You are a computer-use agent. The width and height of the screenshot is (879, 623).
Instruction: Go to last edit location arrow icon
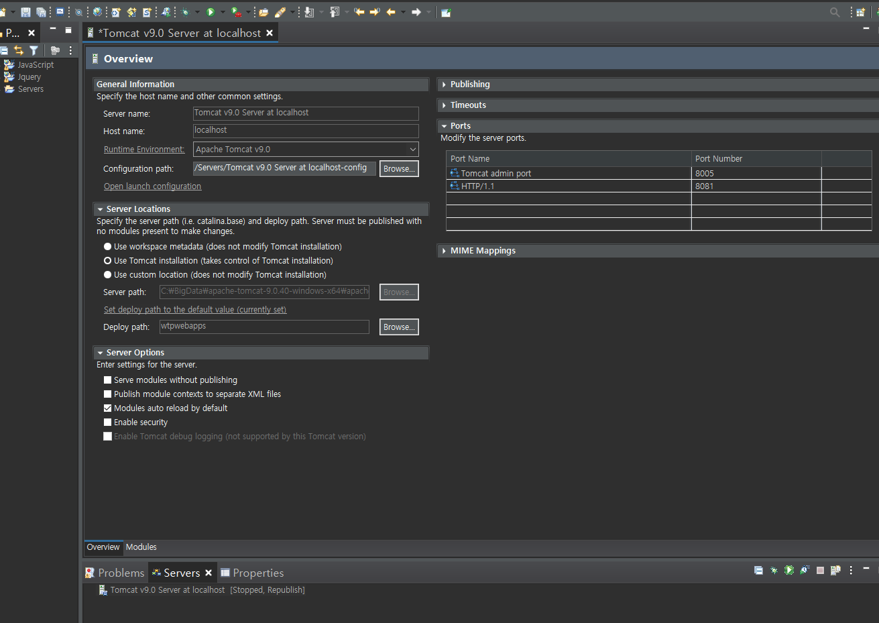[359, 12]
